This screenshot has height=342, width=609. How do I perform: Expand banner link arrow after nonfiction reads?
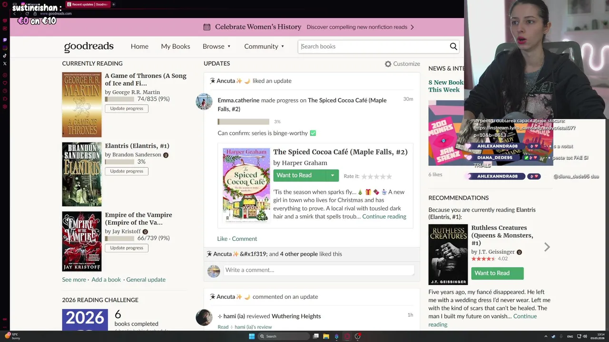click(412, 27)
